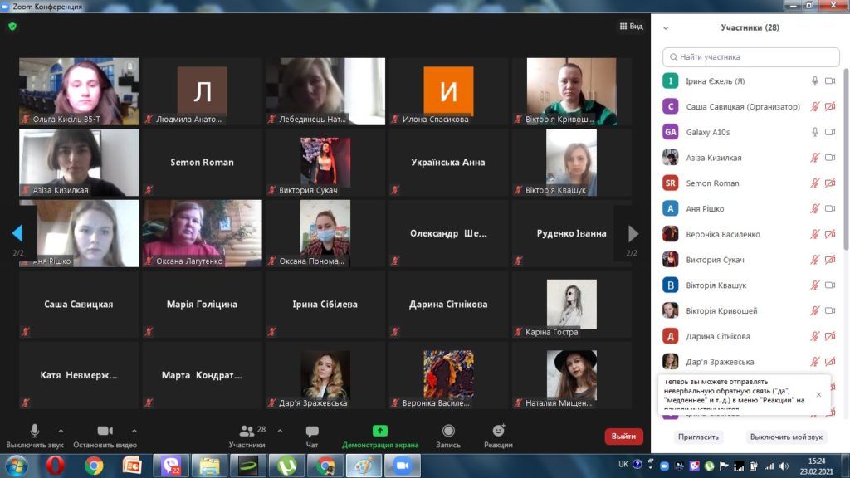Expand audio options arrow beside microphone

click(x=61, y=432)
